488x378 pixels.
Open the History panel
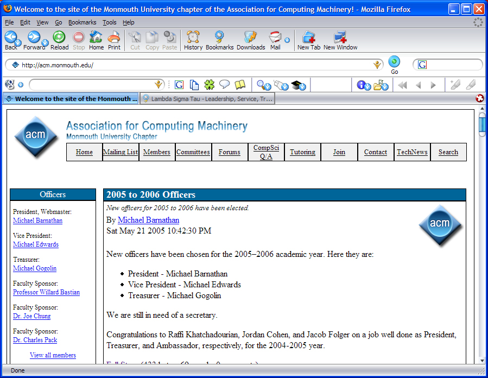193,38
